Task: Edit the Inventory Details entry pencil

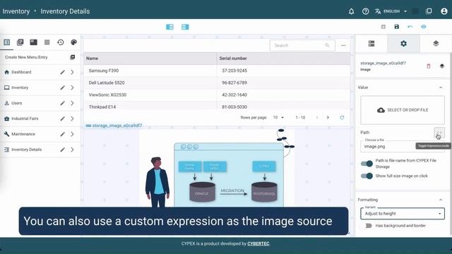Action: (x=62, y=150)
